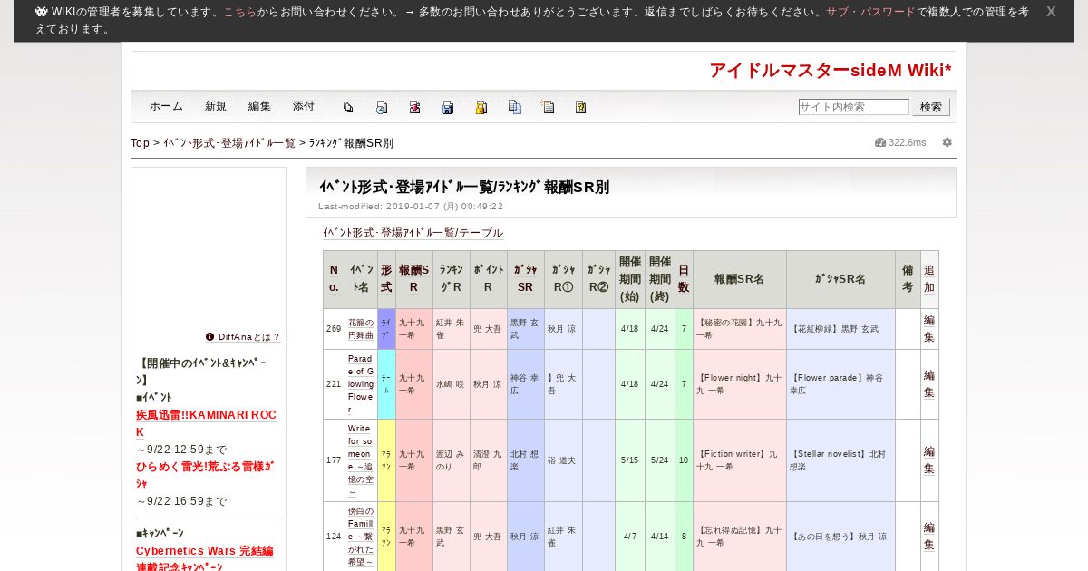Viewport: 1088px width, 571px height.
Task: Sort table by ｶﾞｼｬSR column header
Action: [526, 279]
